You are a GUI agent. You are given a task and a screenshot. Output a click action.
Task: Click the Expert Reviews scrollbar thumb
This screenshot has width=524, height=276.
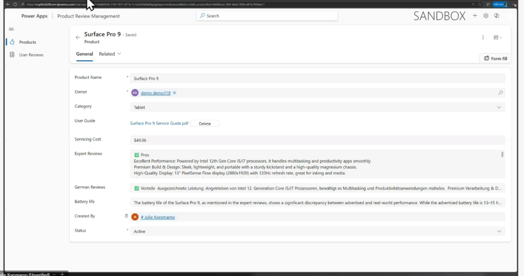(x=502, y=154)
